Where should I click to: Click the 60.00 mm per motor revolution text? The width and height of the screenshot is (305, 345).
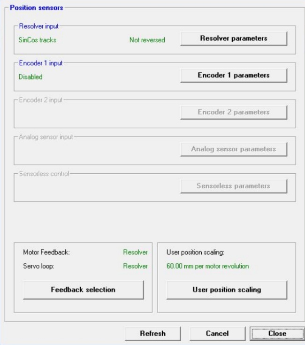[x=207, y=266]
